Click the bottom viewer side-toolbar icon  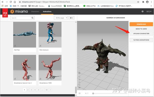[80, 88]
